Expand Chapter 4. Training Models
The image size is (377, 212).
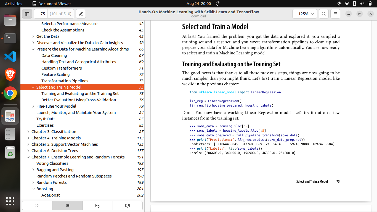click(28, 138)
